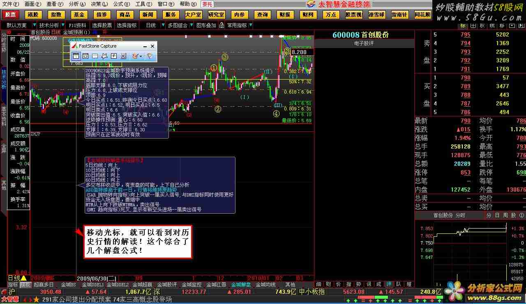Choose FastStone rectangular region capture

click(95, 56)
